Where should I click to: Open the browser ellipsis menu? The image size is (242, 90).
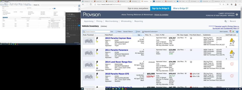point(239,4)
